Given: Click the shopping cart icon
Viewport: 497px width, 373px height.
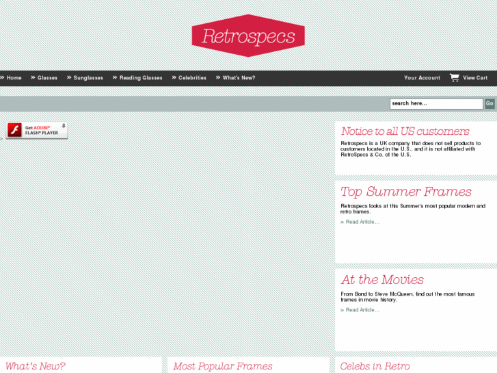Looking at the screenshot, I should pyautogui.click(x=454, y=77).
